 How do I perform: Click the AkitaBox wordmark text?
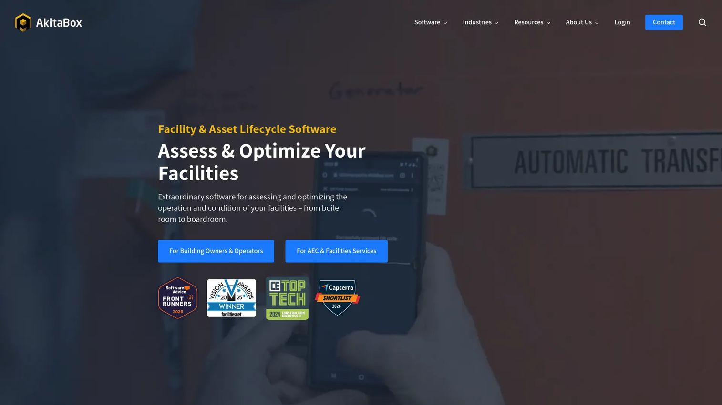coord(59,23)
